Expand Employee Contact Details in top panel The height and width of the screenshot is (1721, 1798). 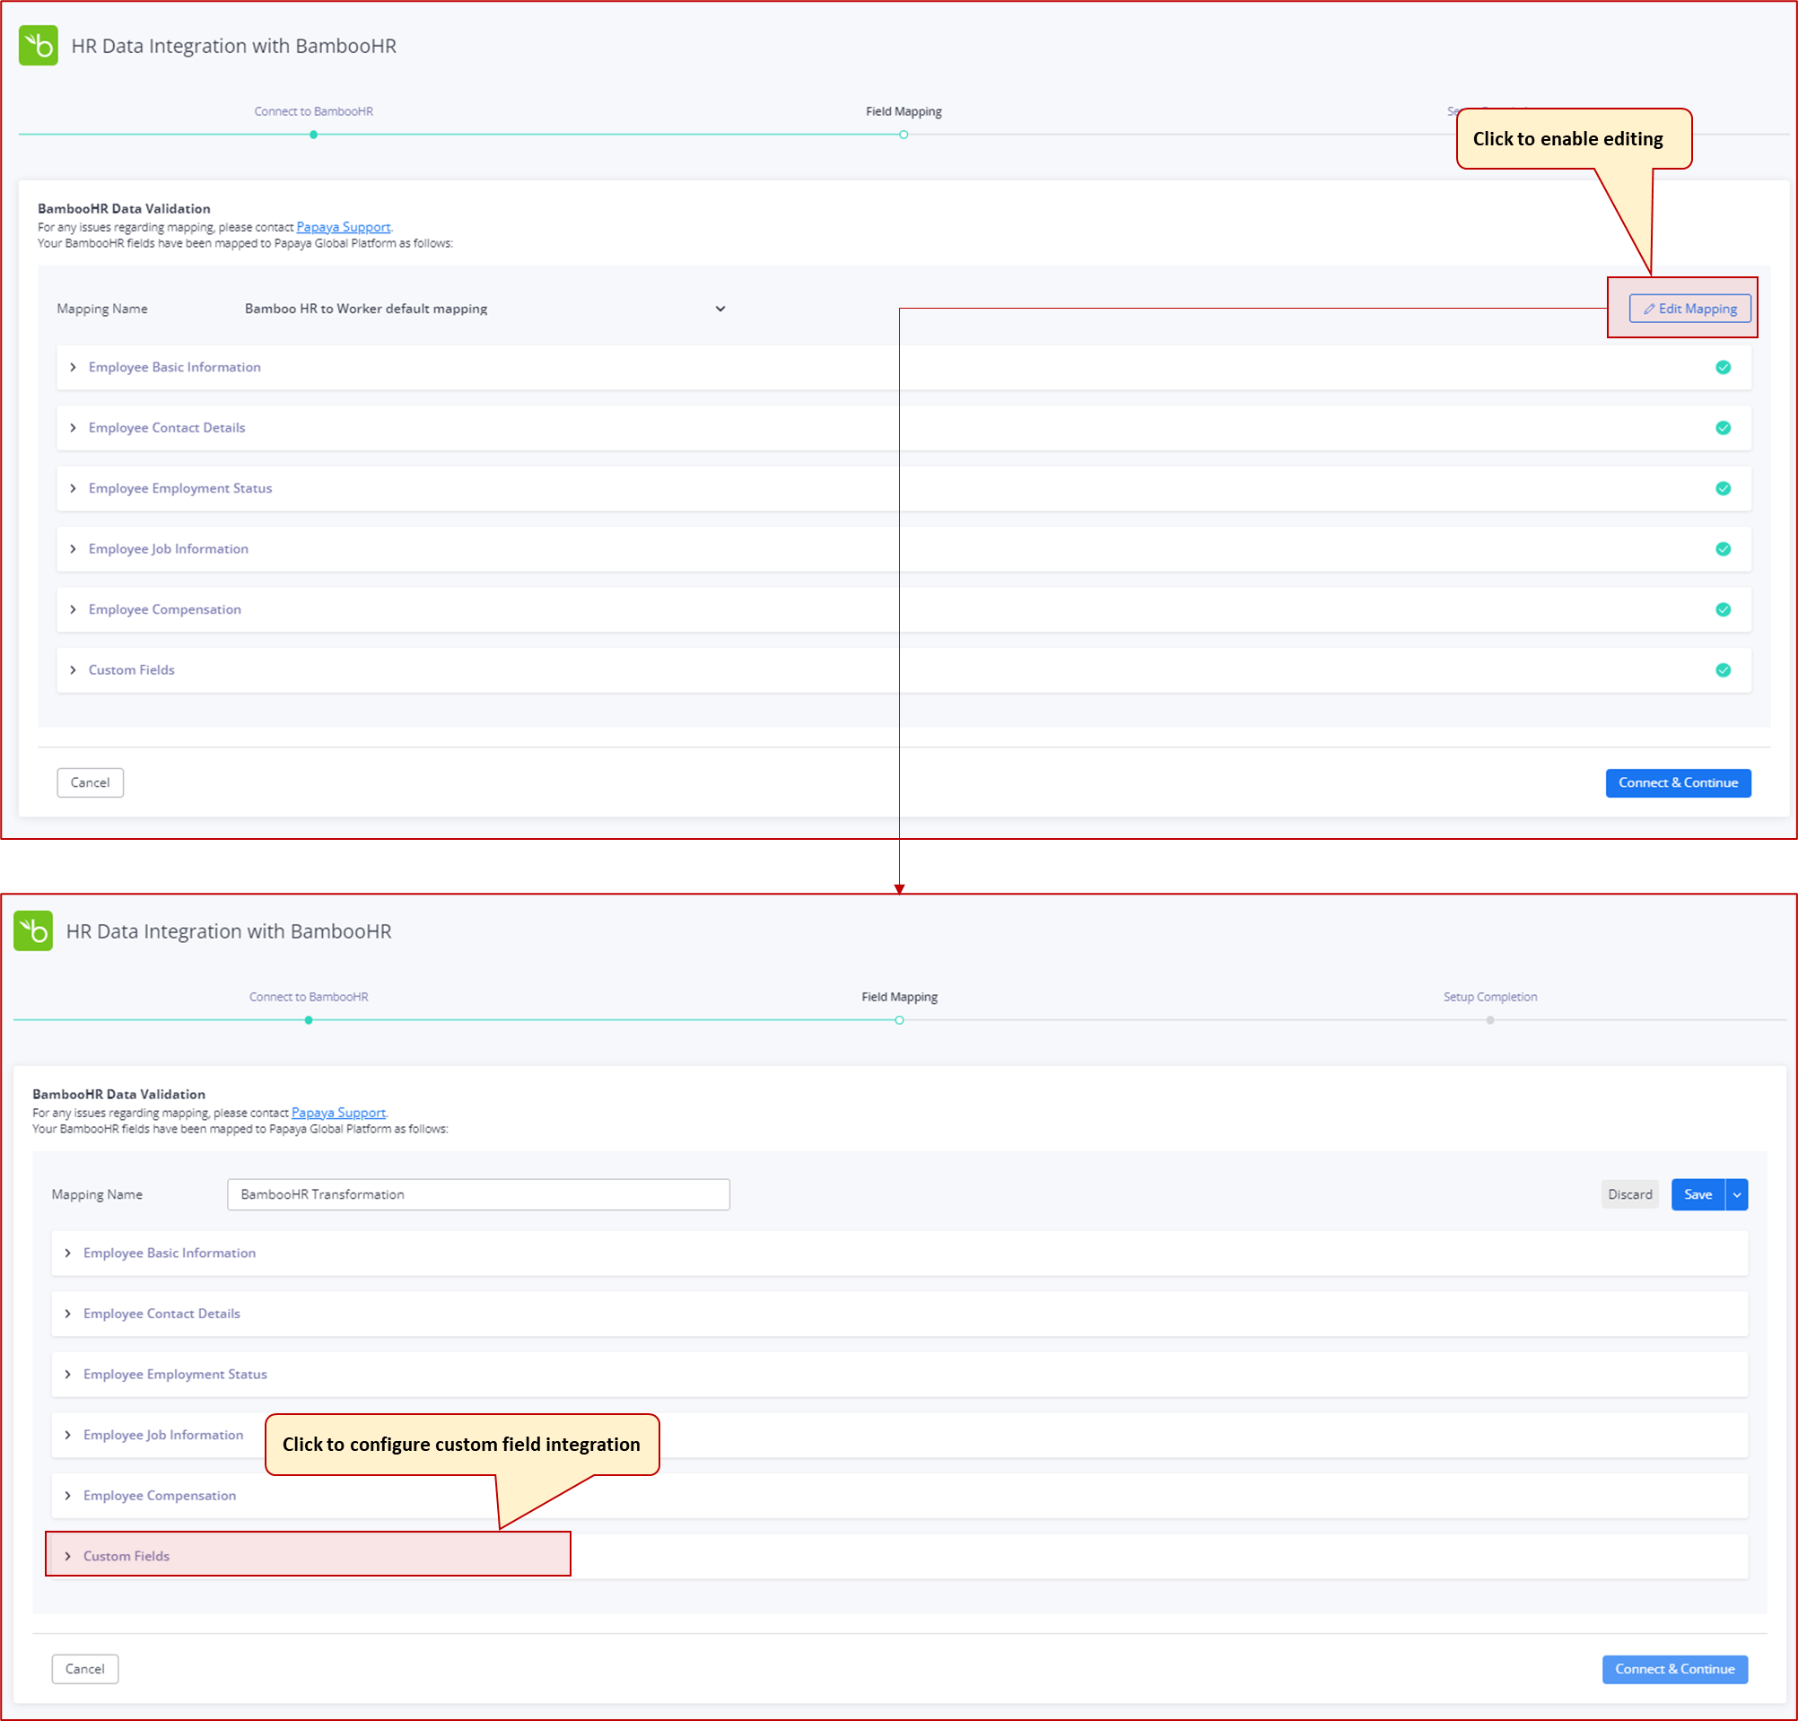(x=74, y=427)
